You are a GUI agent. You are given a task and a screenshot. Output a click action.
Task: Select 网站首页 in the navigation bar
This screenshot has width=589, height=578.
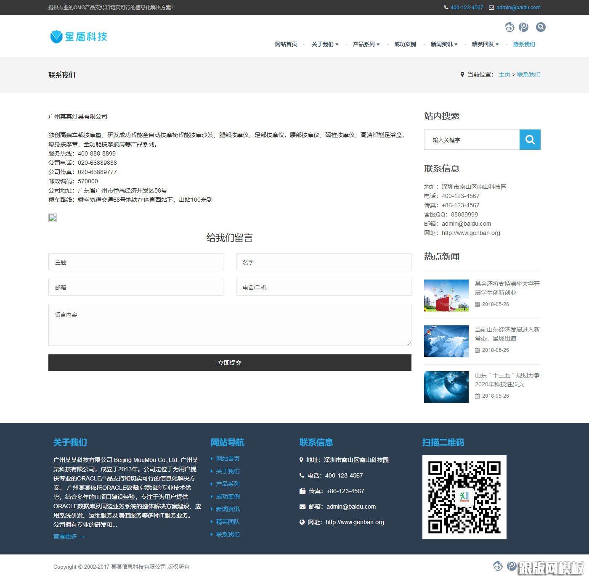click(286, 44)
